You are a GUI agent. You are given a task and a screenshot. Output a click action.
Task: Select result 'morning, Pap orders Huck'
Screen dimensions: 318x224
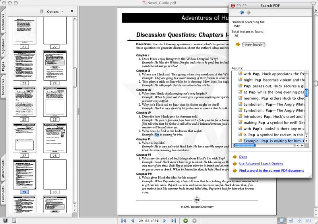[x=271, y=98]
